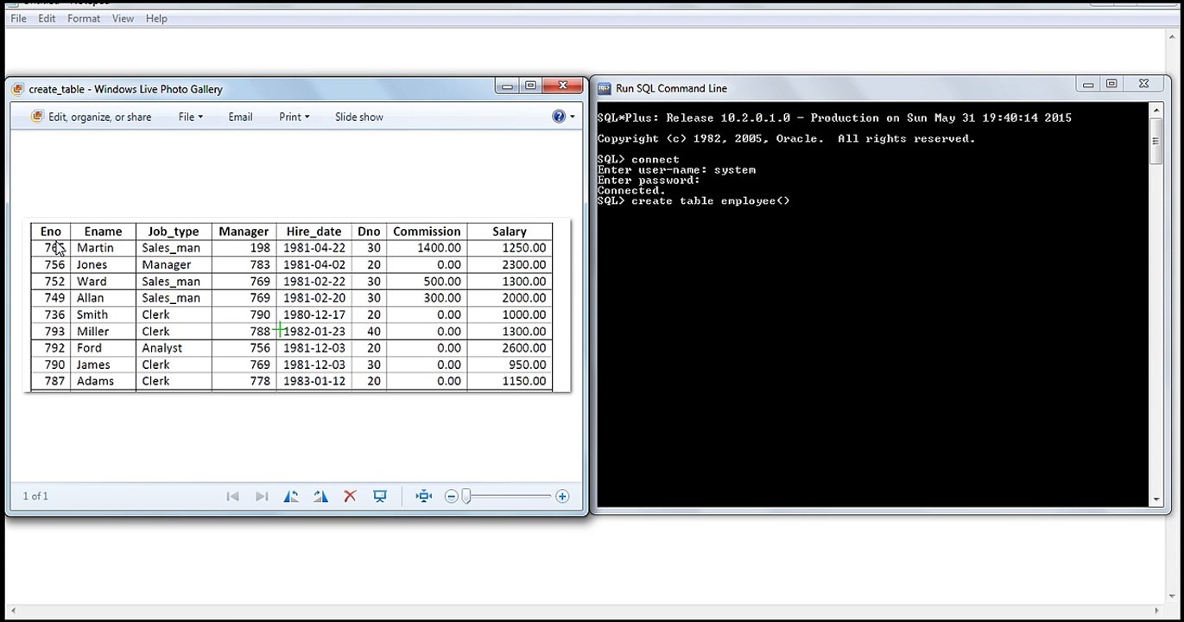The image size is (1184, 622).
Task: Click the name Jones in table
Action: click(92, 264)
